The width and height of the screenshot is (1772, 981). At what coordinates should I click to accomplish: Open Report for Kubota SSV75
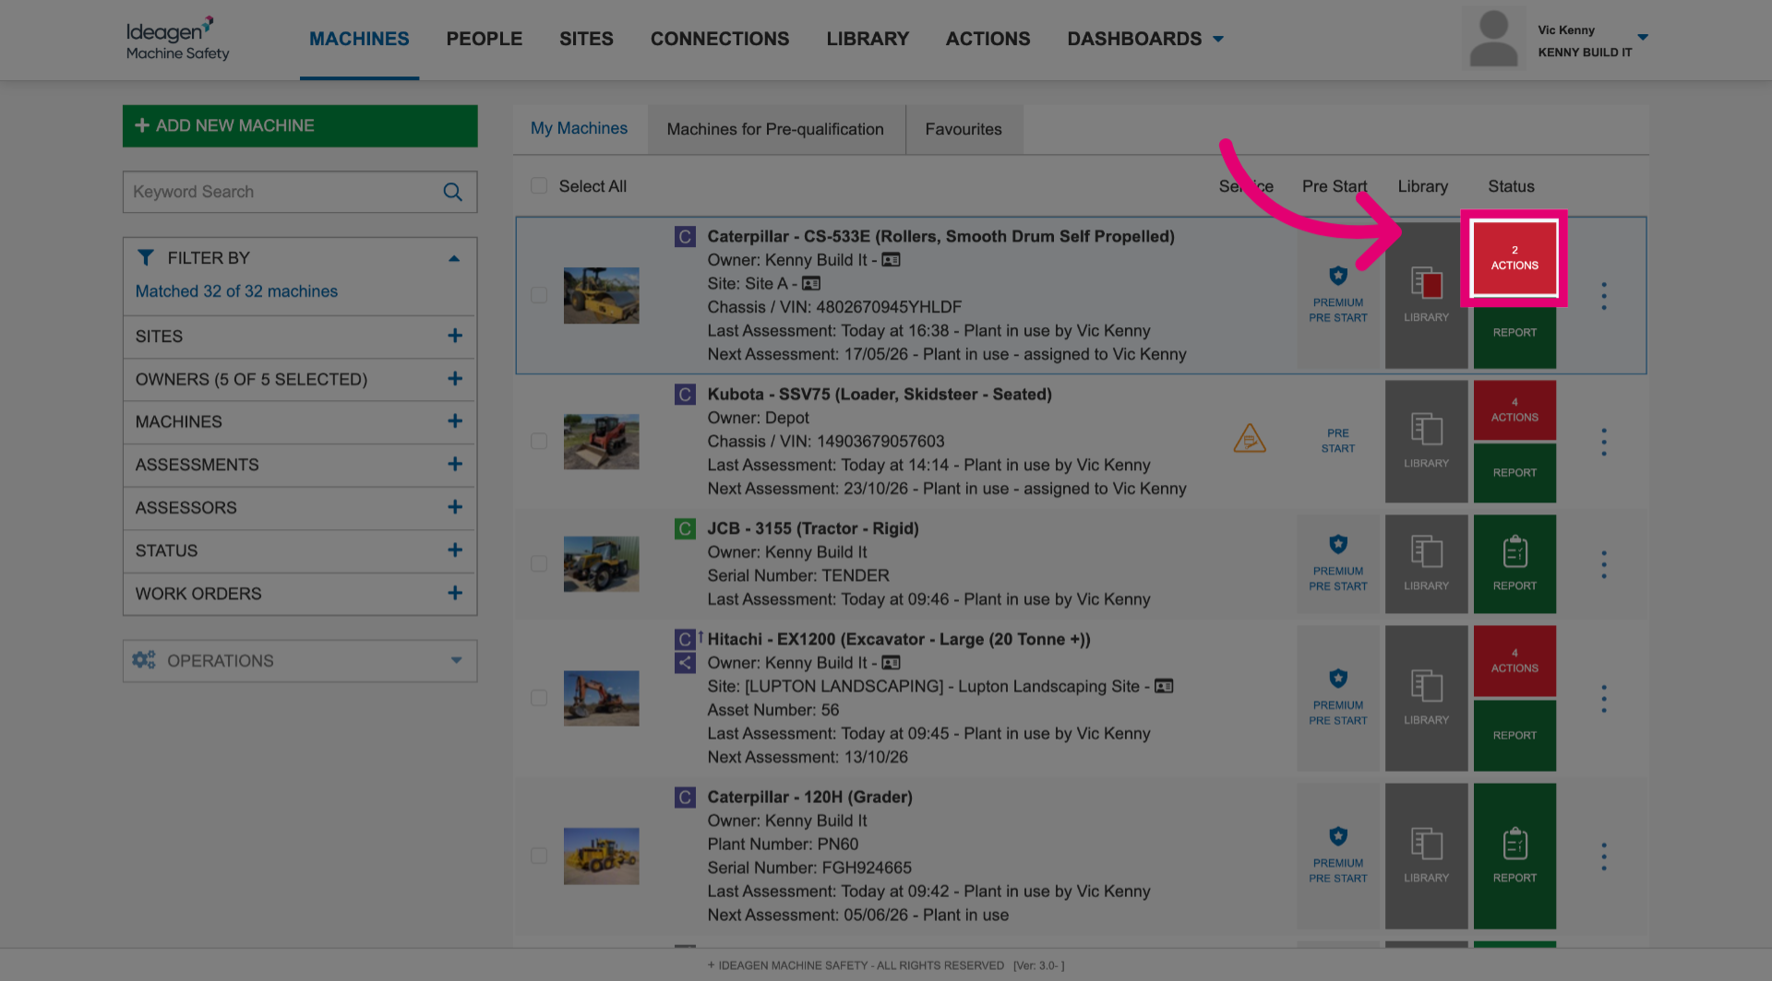pos(1515,473)
